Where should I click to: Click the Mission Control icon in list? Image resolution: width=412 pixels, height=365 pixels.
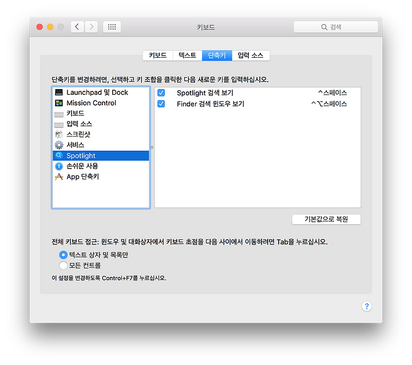(59, 103)
